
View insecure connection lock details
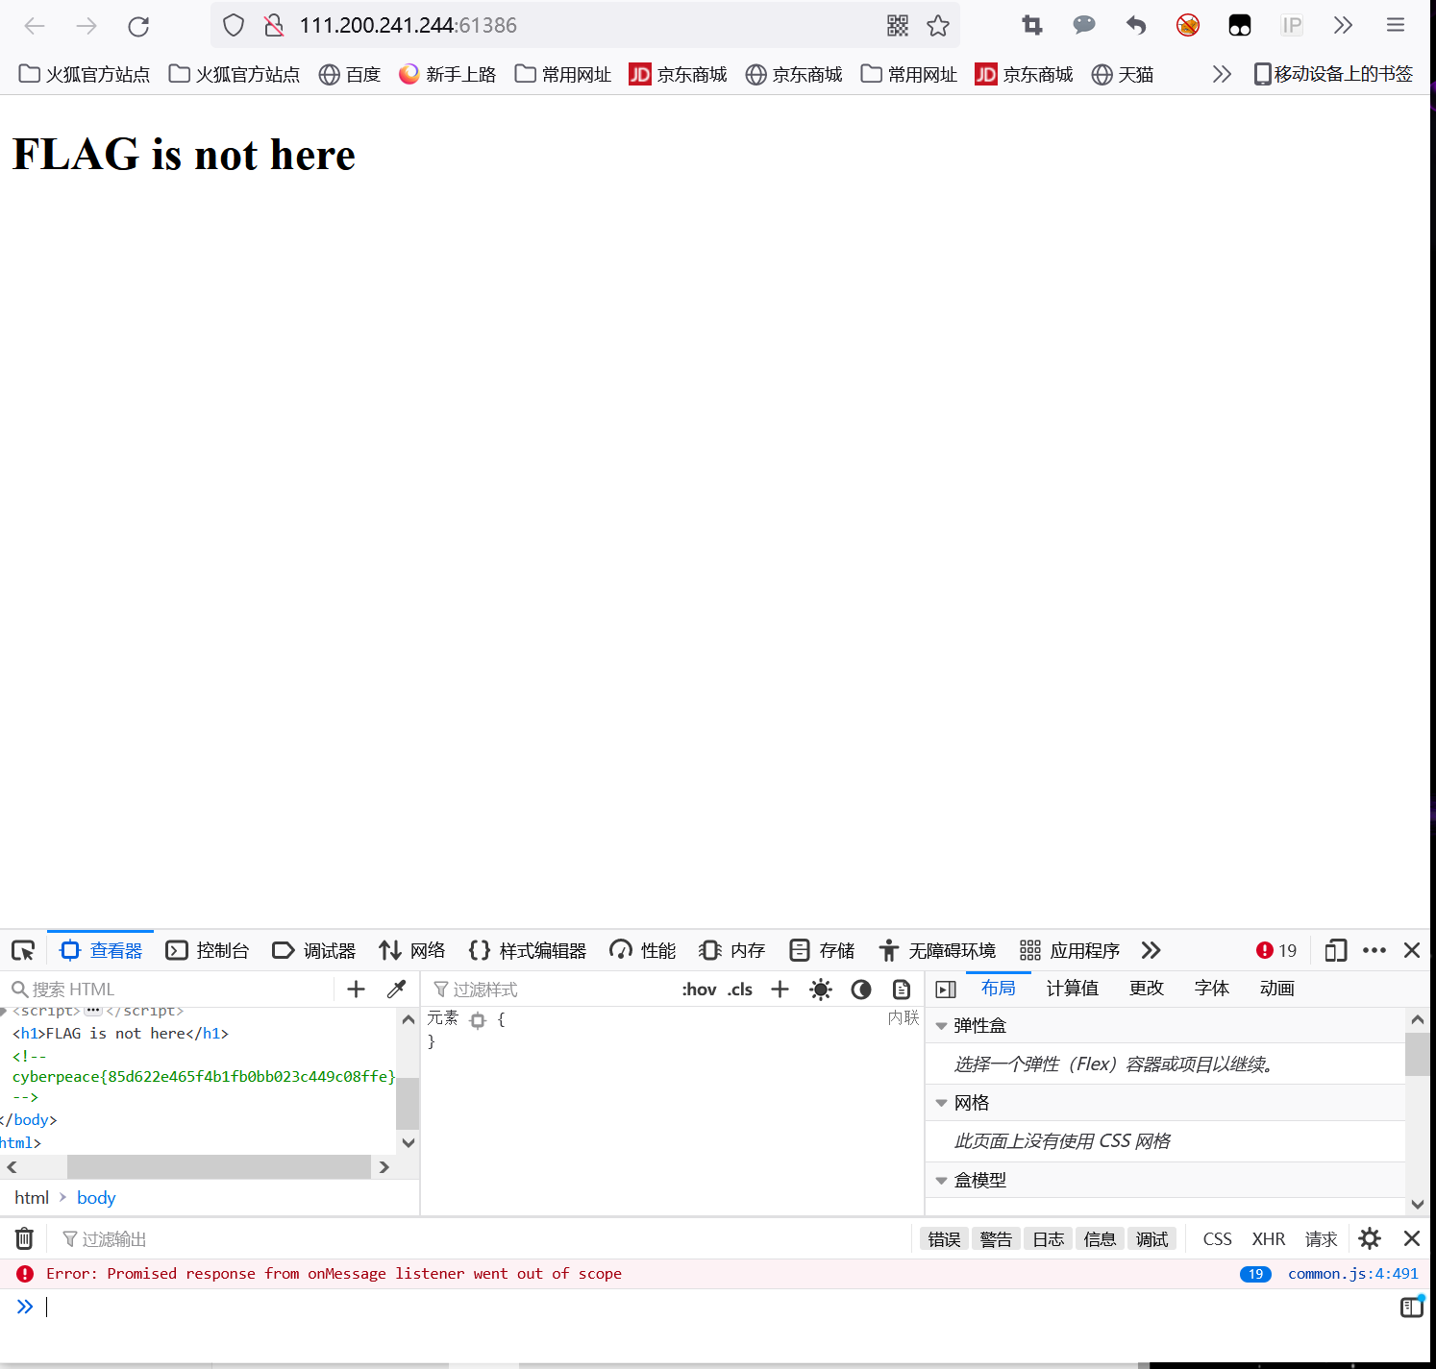click(274, 26)
